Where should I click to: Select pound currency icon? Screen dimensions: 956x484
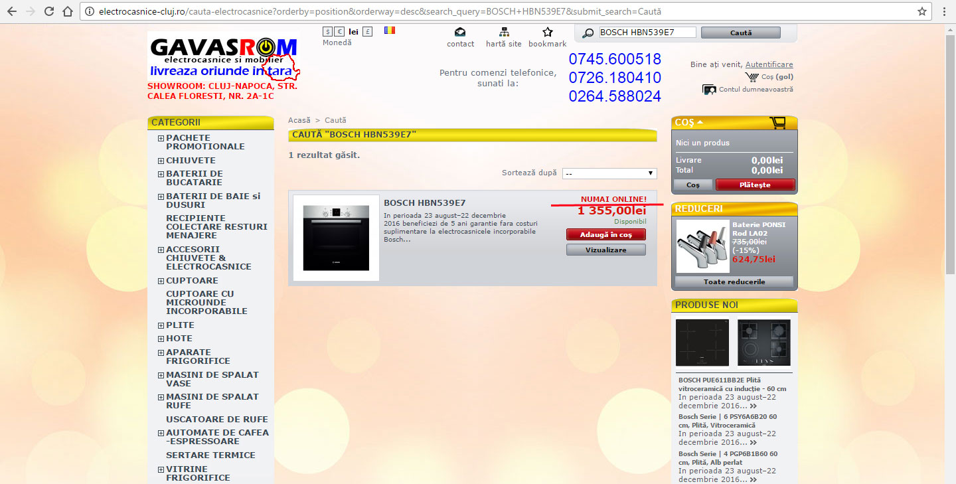coord(368,31)
